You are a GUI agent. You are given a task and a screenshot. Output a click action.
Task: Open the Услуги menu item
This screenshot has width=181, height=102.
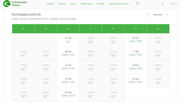[73, 4]
